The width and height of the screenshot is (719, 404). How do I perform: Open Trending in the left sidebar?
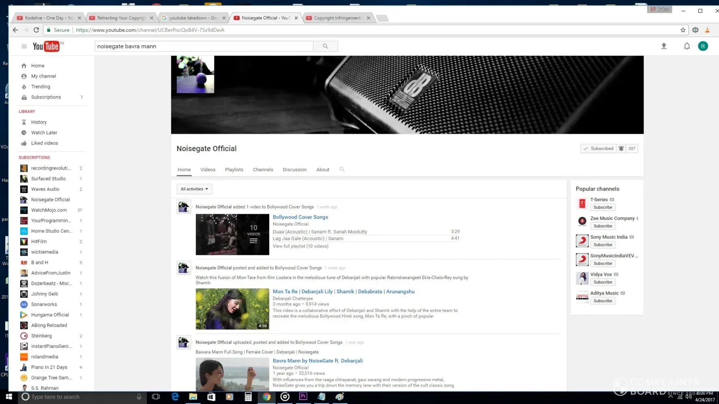40,87
